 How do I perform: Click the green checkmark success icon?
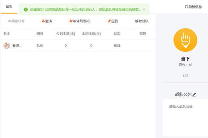click(x=26, y=10)
